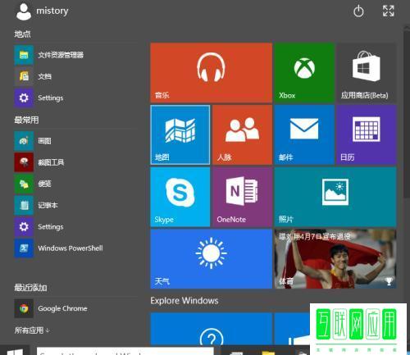Open the mistory user account menu
This screenshot has height=355, width=410.
click(x=42, y=11)
